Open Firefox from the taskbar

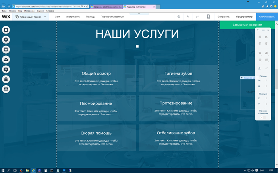tap(21, 171)
